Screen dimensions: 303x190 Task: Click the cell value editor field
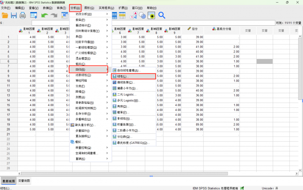click(x=153, y=23)
